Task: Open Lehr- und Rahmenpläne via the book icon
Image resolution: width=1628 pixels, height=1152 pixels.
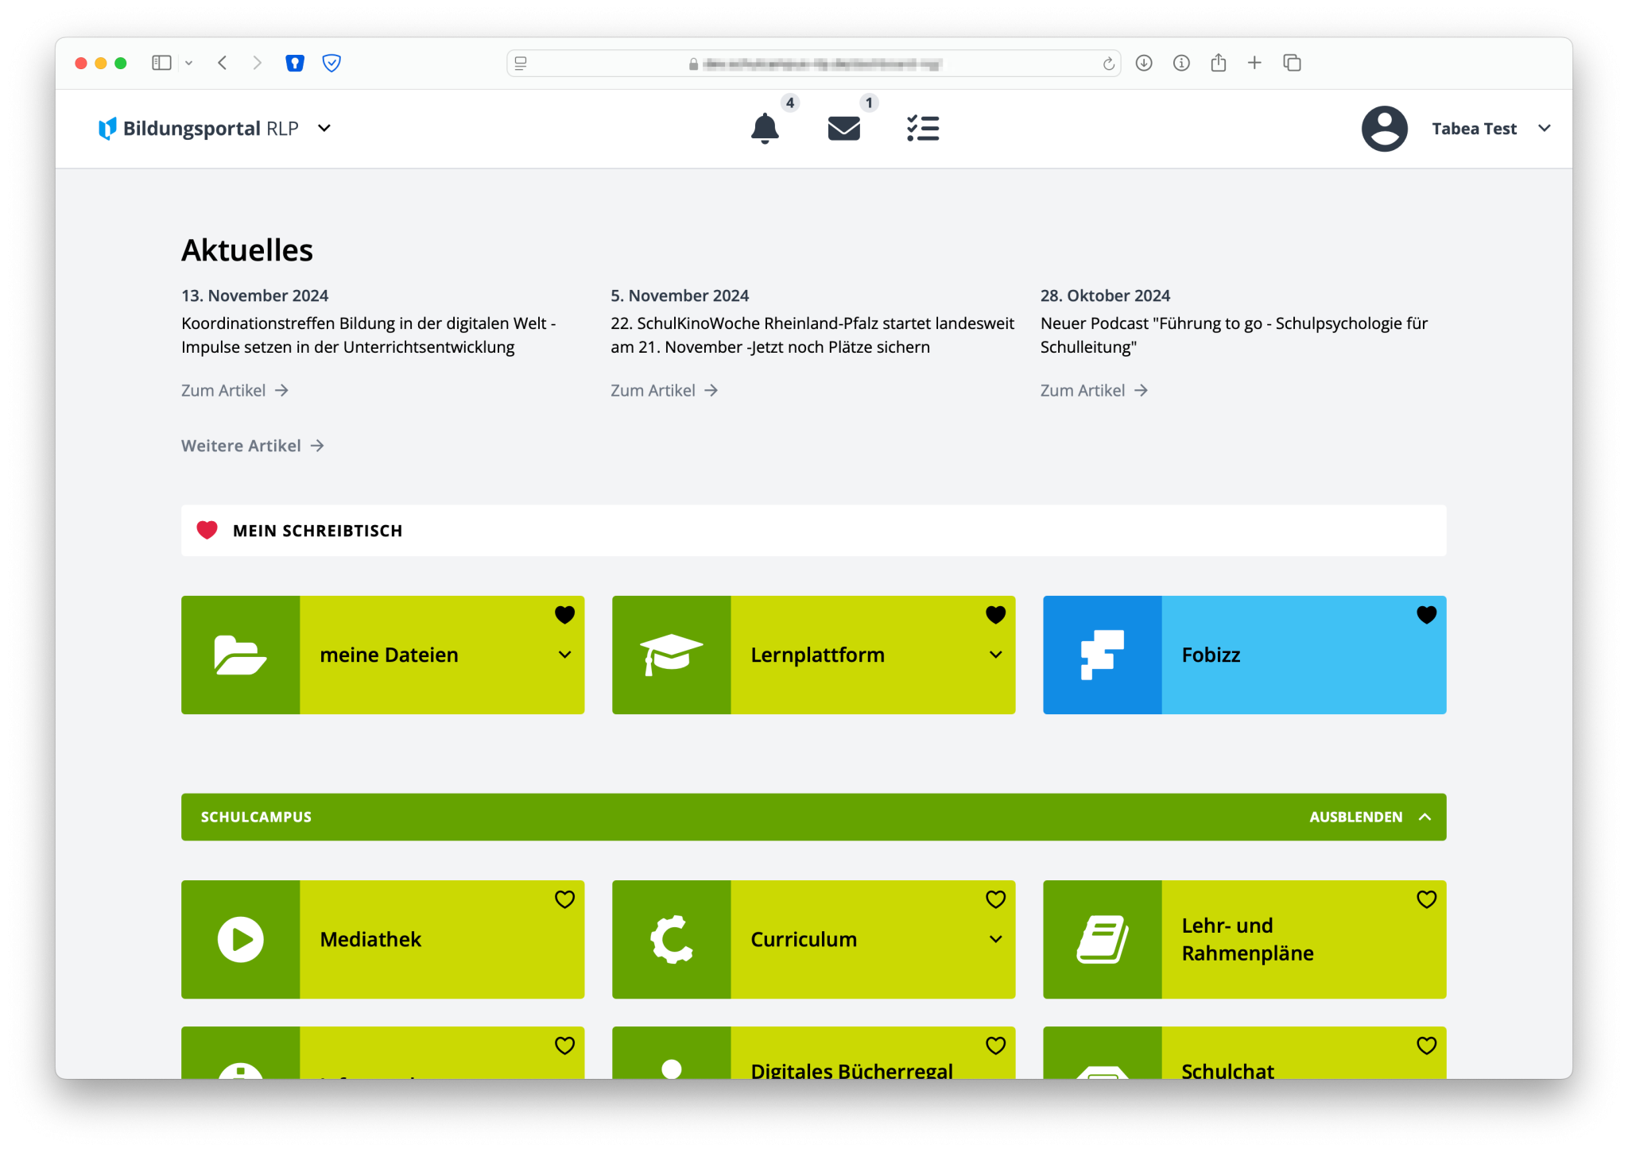Action: [x=1103, y=939]
